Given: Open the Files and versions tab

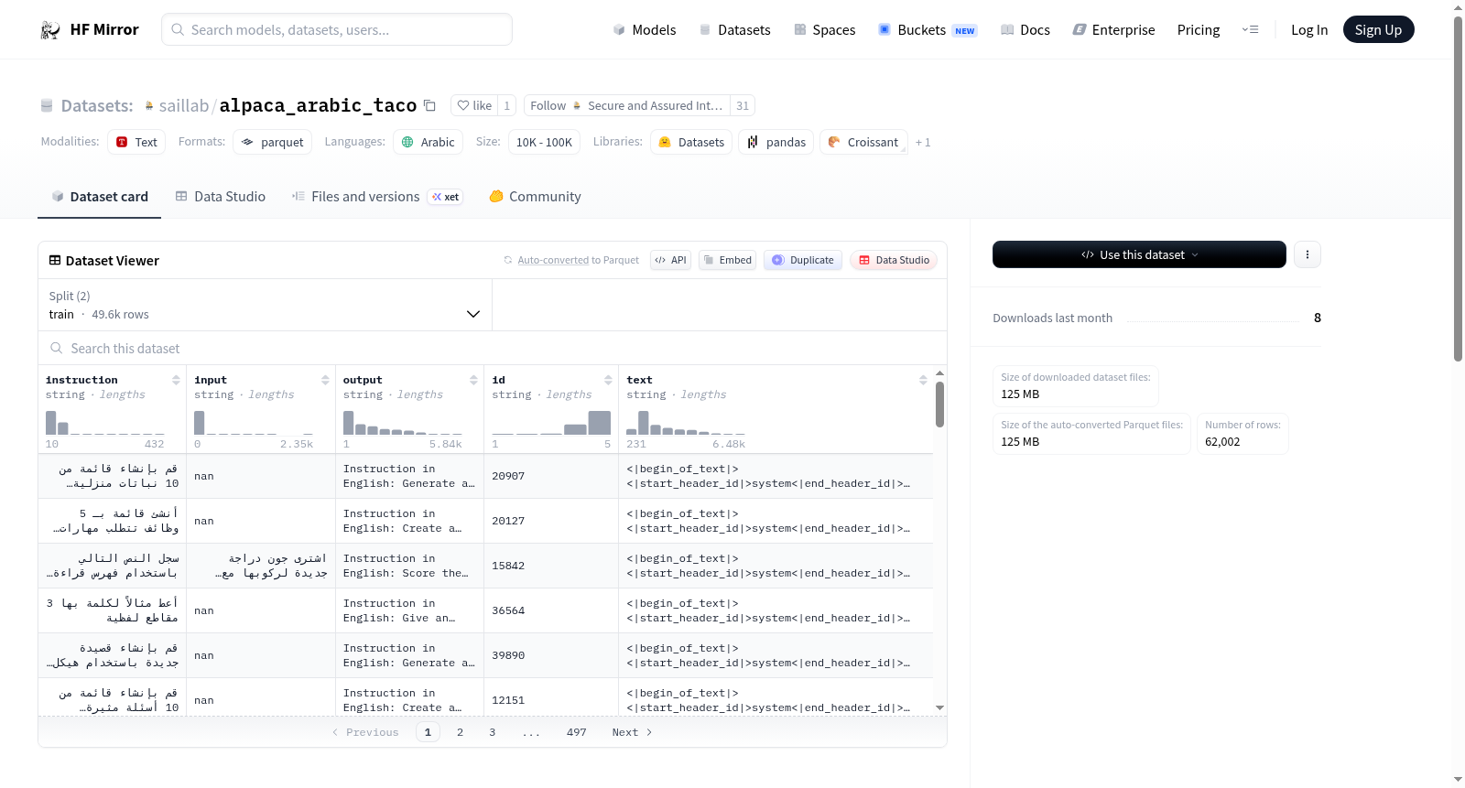Looking at the screenshot, I should point(376,197).
